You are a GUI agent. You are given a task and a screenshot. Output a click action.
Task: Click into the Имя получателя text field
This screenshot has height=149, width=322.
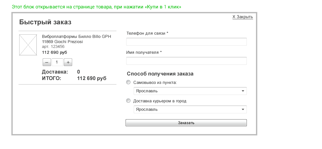[186, 61]
